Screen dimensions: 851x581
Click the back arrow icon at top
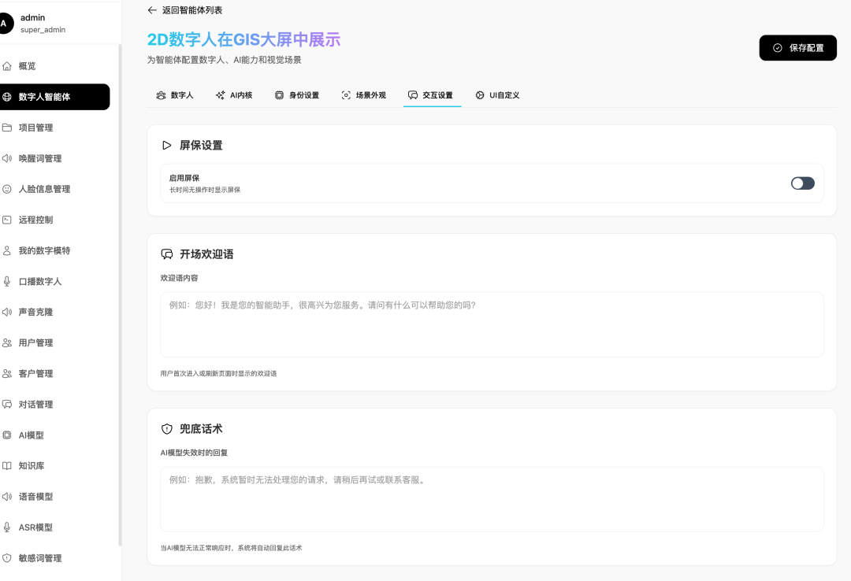(152, 10)
